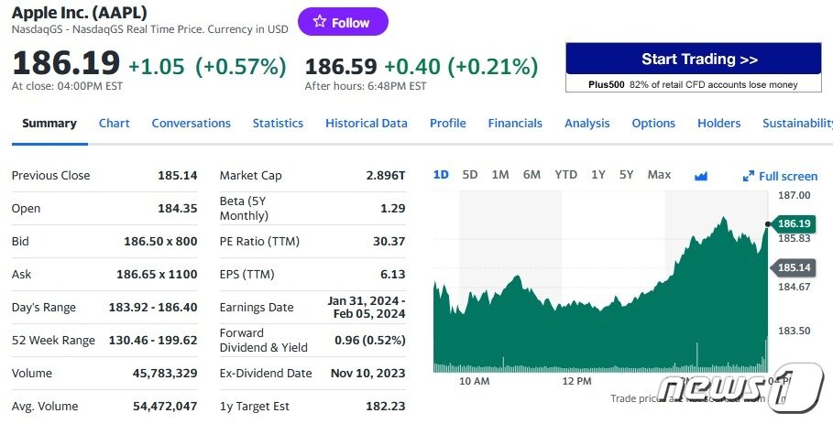Switch to the Chart tab
The width and height of the screenshot is (833, 424).
coord(115,123)
